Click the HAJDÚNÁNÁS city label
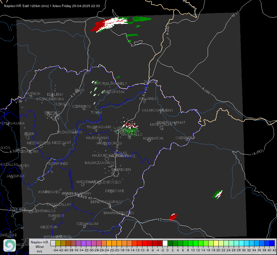The height and width of the screenshot is (255, 277). 98,138
